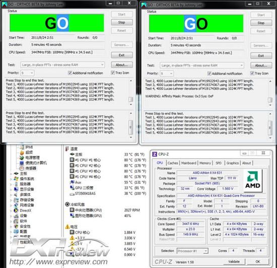This screenshot has height=268, width=277.
Task: Select 服务器 node in sidebar tree
Action: coord(23,184)
